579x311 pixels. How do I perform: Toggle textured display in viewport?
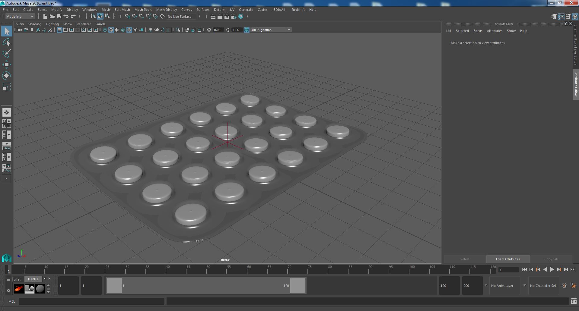click(x=129, y=30)
